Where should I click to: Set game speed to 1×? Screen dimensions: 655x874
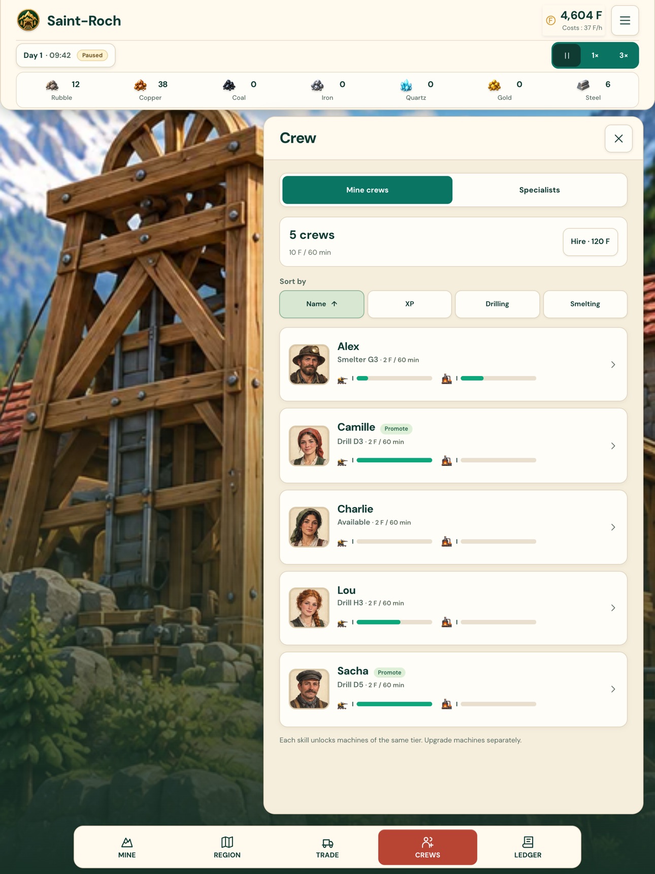click(x=595, y=55)
